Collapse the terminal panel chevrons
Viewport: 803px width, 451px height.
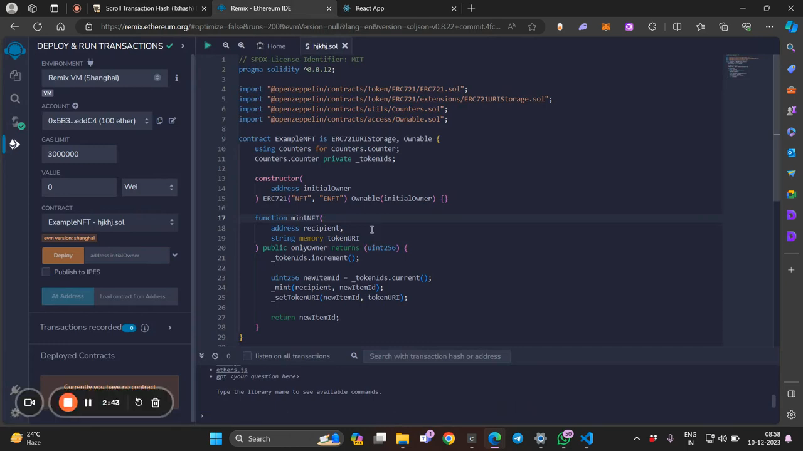[x=201, y=355]
